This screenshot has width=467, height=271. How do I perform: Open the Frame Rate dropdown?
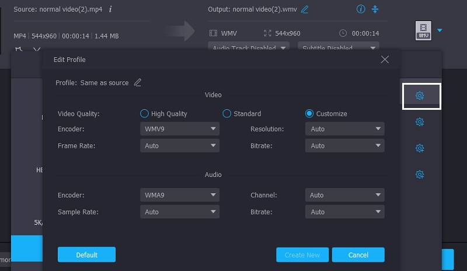coord(180,145)
